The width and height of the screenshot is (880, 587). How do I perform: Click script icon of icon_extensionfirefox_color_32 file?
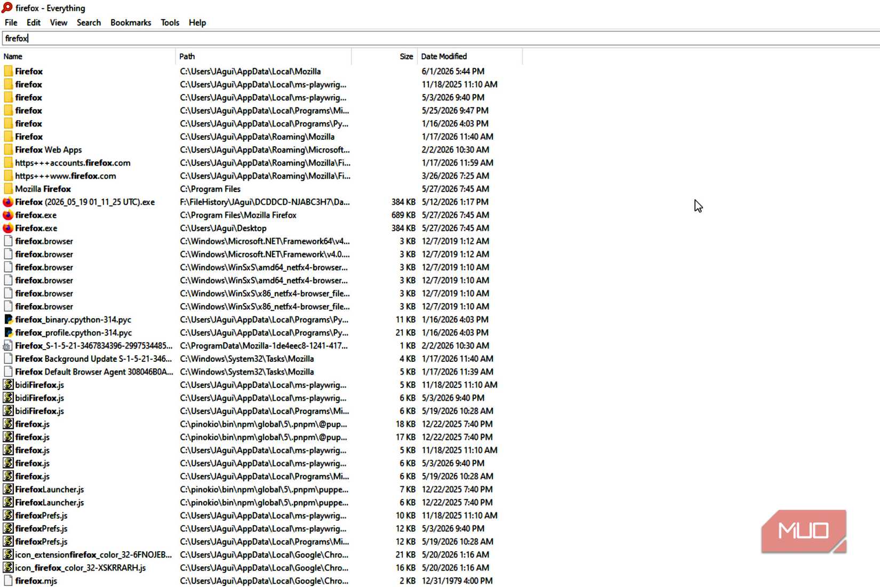(x=8, y=554)
